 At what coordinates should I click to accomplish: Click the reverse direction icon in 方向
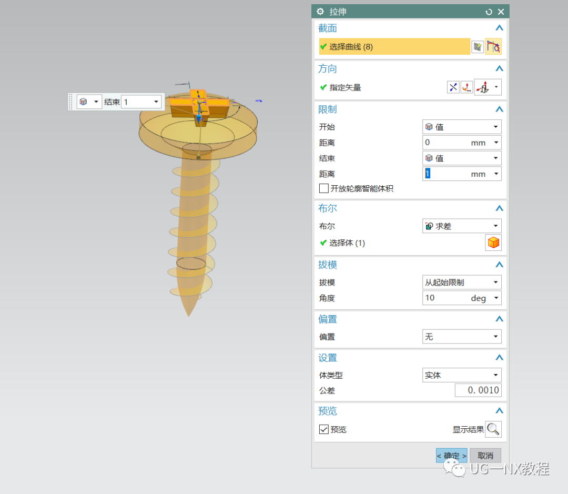tap(453, 87)
